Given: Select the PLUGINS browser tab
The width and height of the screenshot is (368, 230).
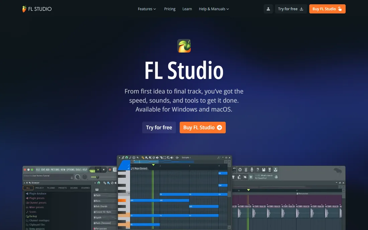Looking at the screenshot, I should (x=51, y=188).
